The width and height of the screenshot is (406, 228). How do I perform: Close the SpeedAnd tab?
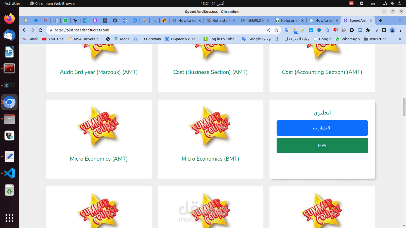click(371, 21)
